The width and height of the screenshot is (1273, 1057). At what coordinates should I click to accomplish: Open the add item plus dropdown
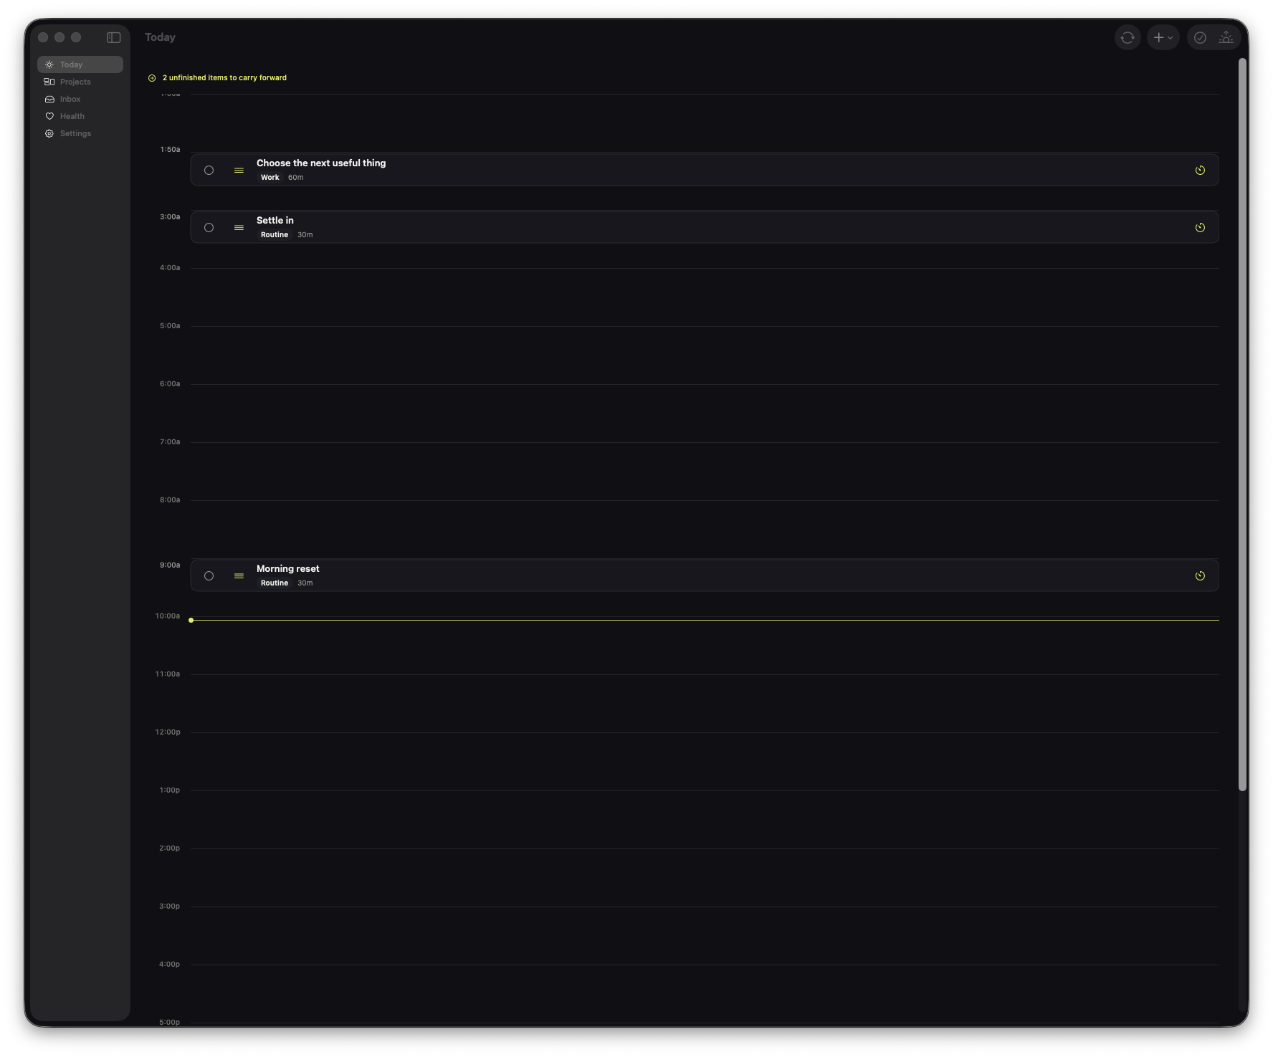click(x=1163, y=37)
